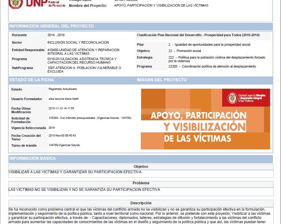
Task: Select the Horizonte value '2014 - 2018'
Action: click(56, 35)
